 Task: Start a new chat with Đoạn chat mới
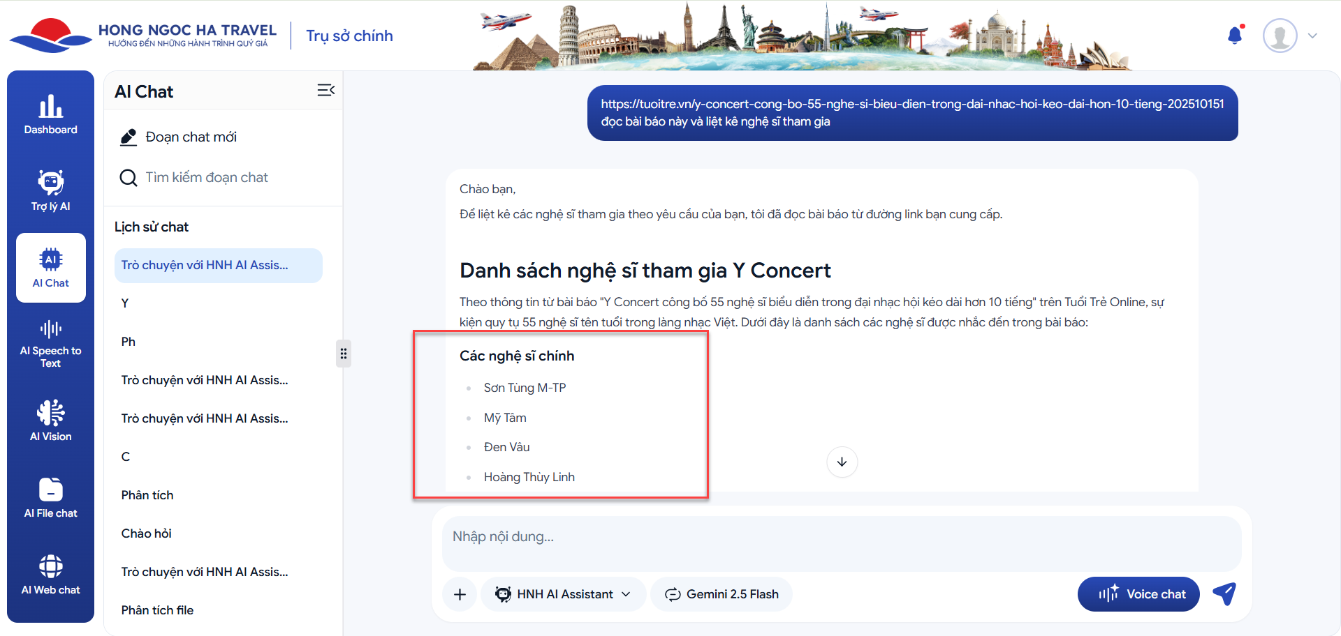[x=191, y=137]
